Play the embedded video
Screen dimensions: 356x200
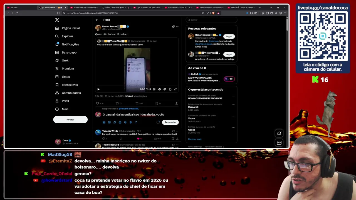tap(98, 89)
